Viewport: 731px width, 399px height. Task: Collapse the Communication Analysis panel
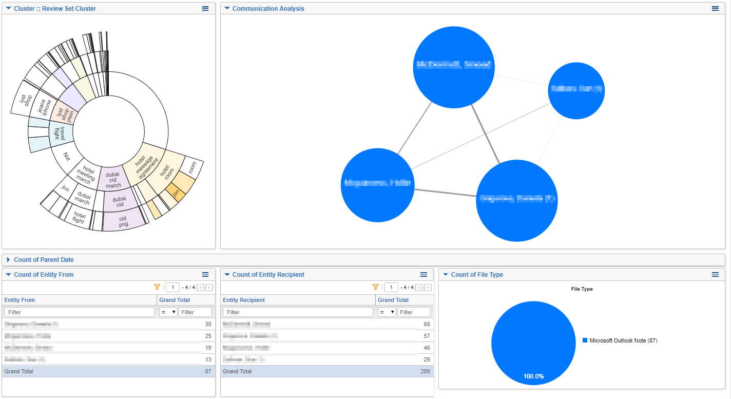[x=227, y=9]
